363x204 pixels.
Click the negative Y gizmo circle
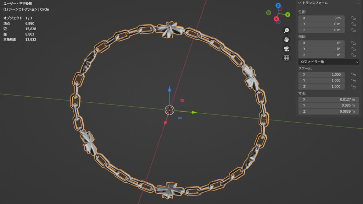pos(269,13)
